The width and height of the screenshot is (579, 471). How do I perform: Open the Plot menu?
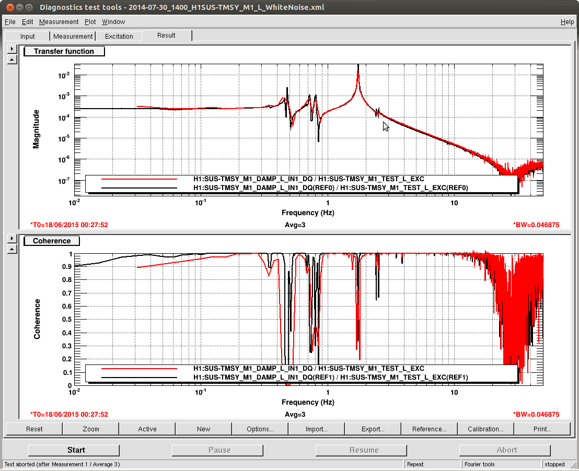pos(90,22)
